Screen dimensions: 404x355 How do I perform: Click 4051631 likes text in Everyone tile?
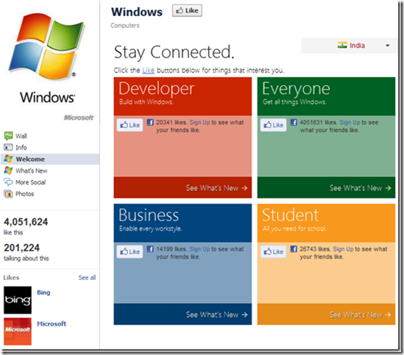pyautogui.click(x=319, y=123)
